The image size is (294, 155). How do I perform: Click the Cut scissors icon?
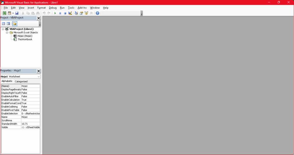(23, 13)
